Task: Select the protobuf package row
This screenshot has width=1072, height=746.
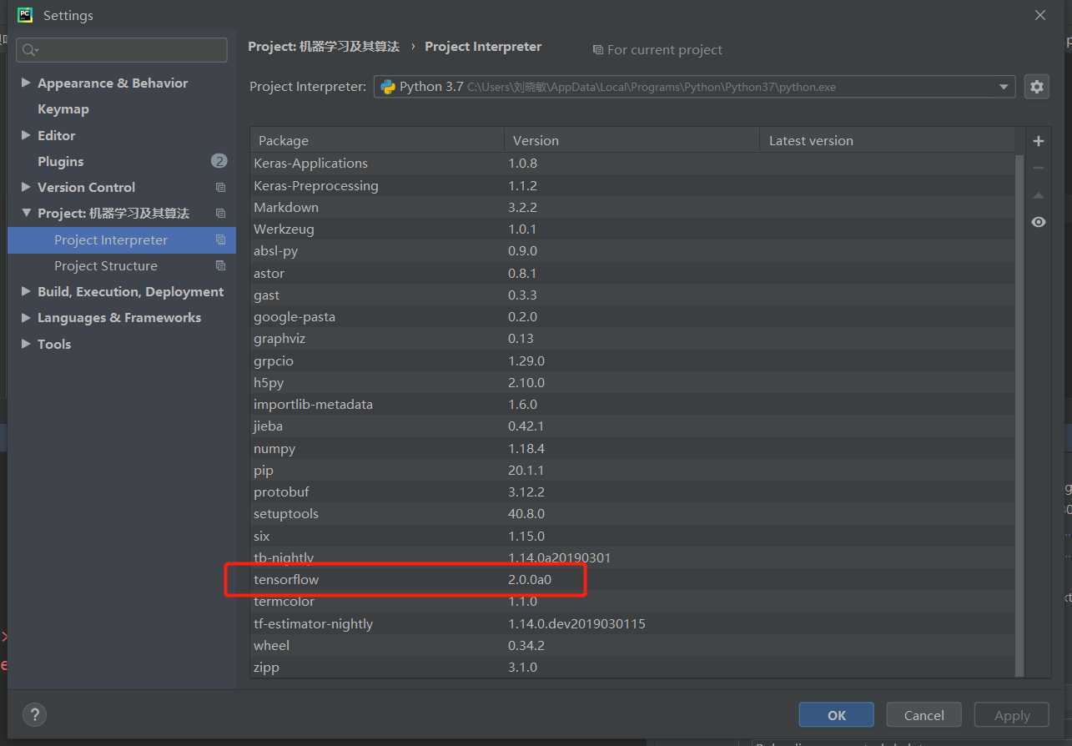Action: pyautogui.click(x=632, y=491)
